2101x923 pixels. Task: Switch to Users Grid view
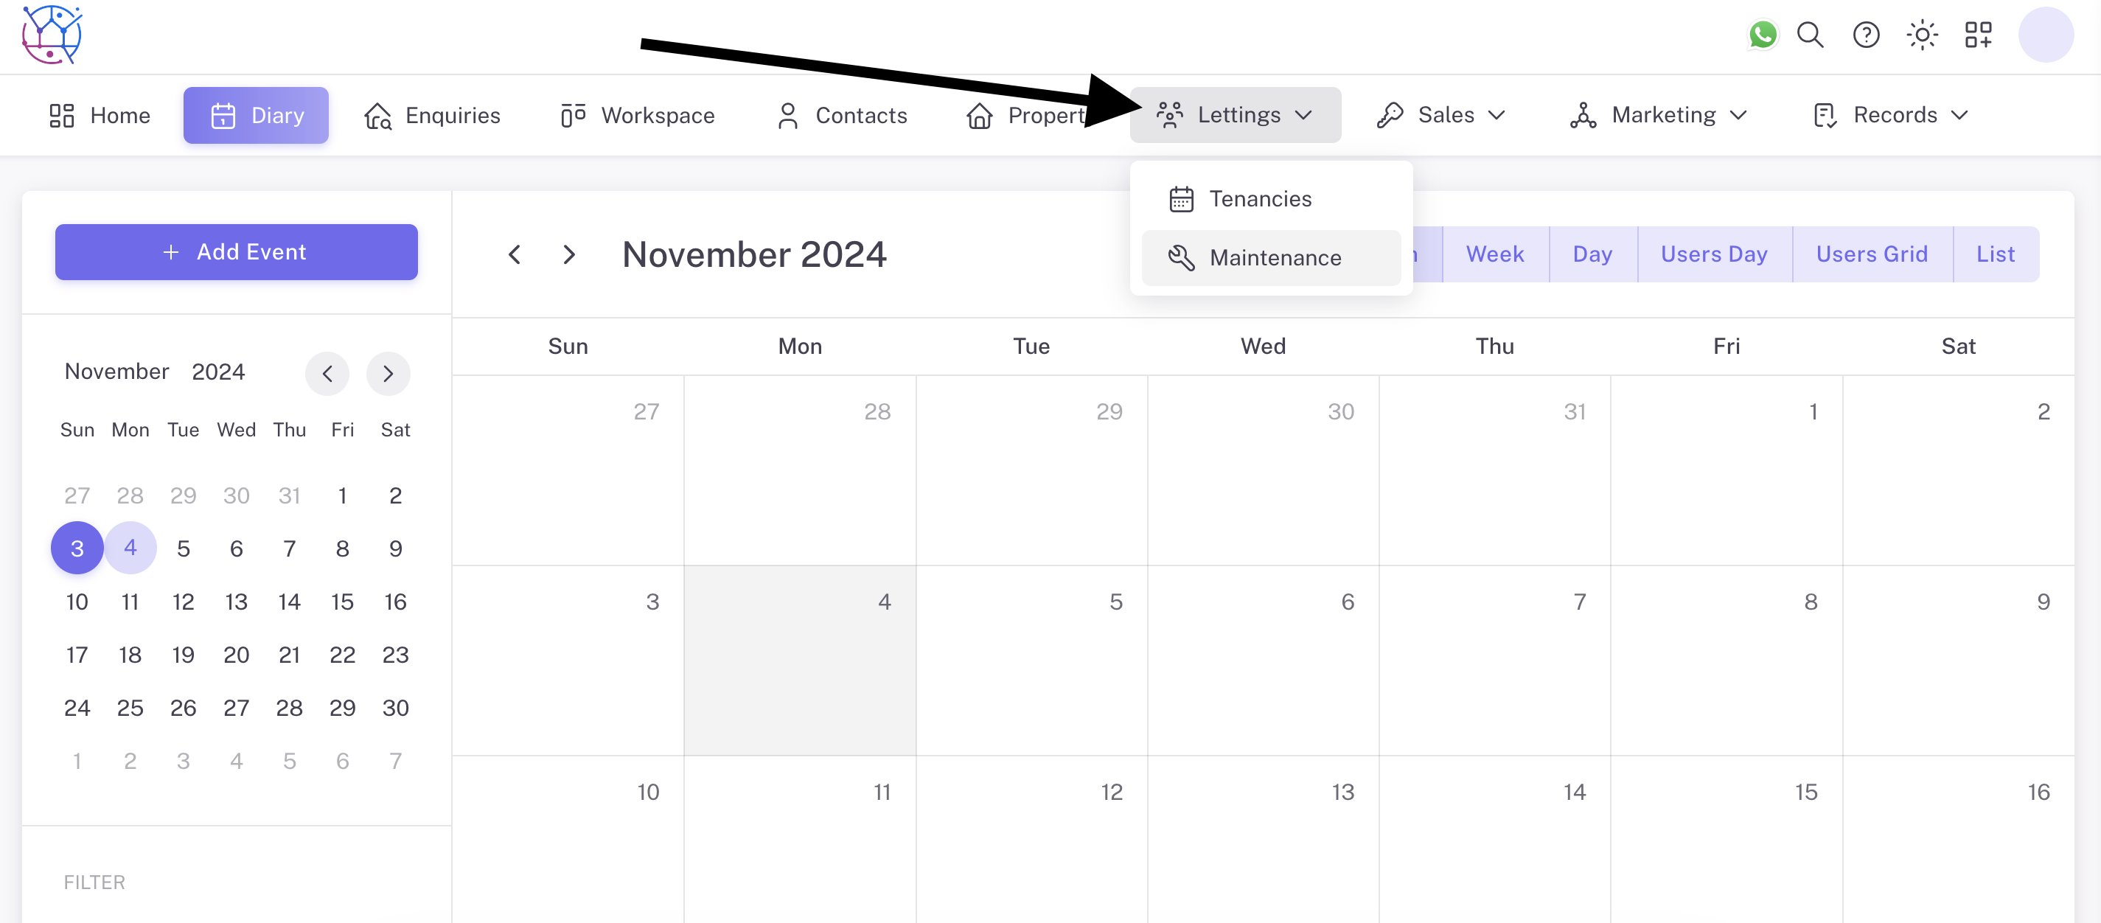pyautogui.click(x=1872, y=254)
